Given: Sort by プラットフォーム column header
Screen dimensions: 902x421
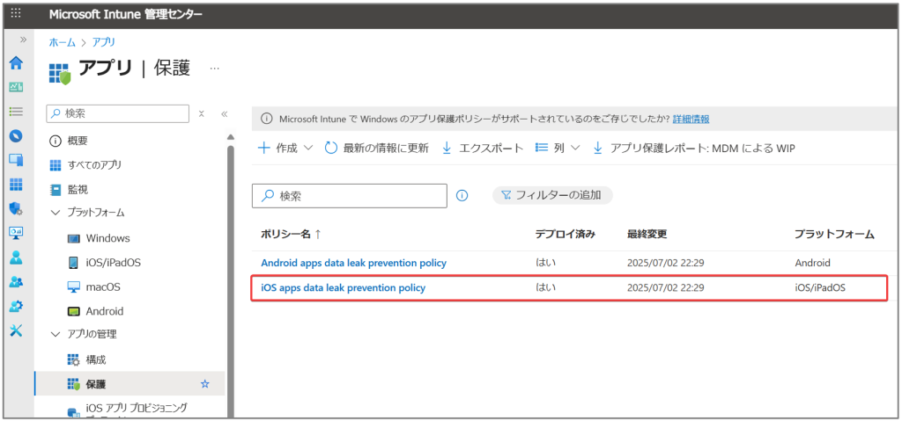Looking at the screenshot, I should pos(834,235).
